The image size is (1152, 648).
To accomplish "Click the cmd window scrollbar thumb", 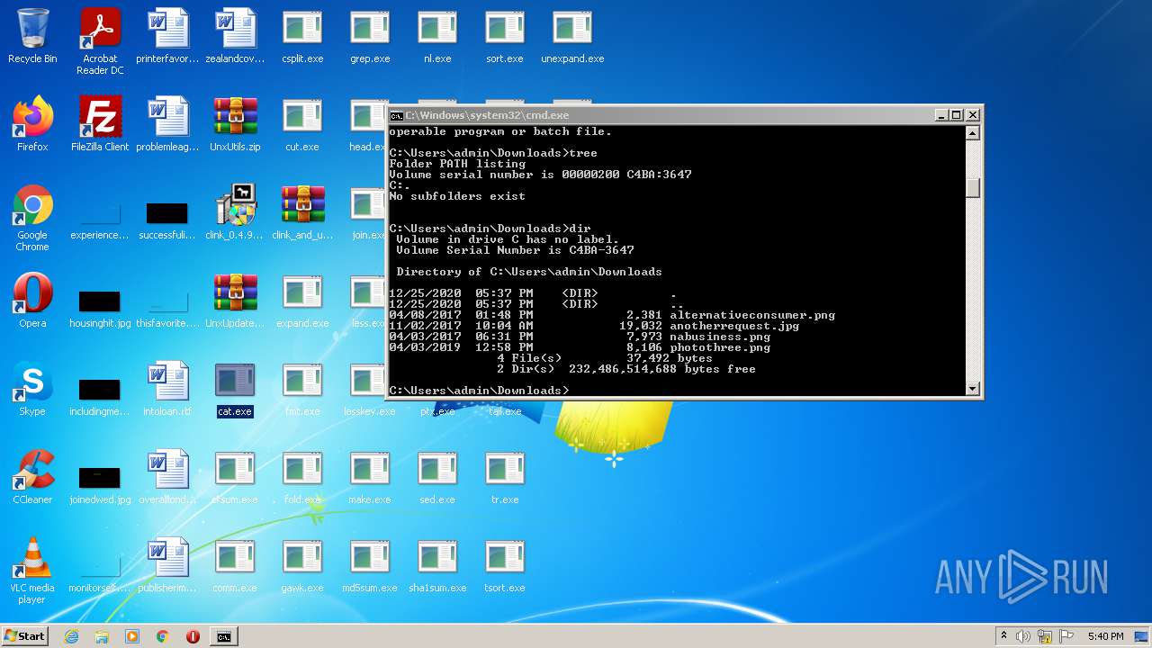I will pyautogui.click(x=972, y=187).
